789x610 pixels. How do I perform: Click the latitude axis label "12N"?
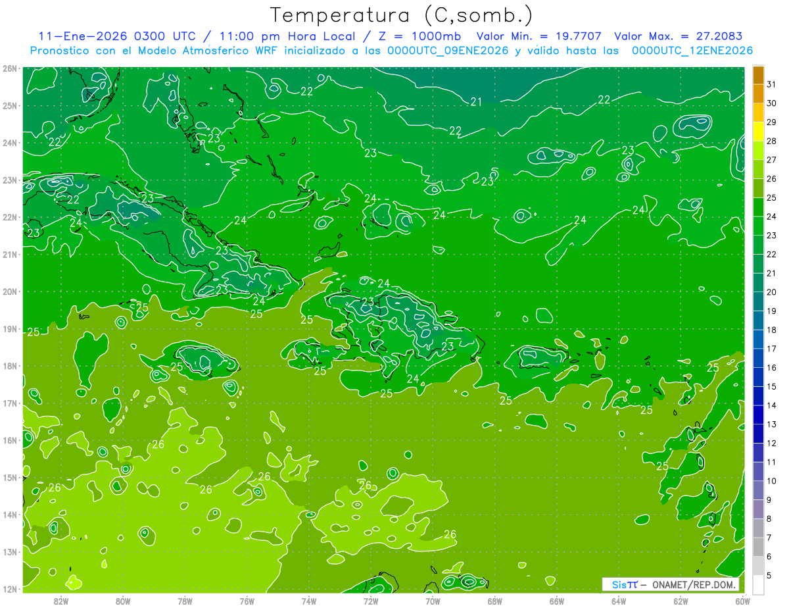tap(9, 589)
